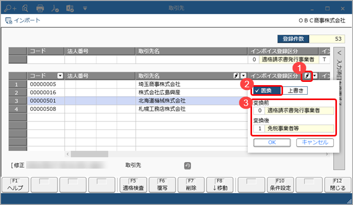Click the window resize grip at the corner
353x205 pixels.
[x=350, y=202]
